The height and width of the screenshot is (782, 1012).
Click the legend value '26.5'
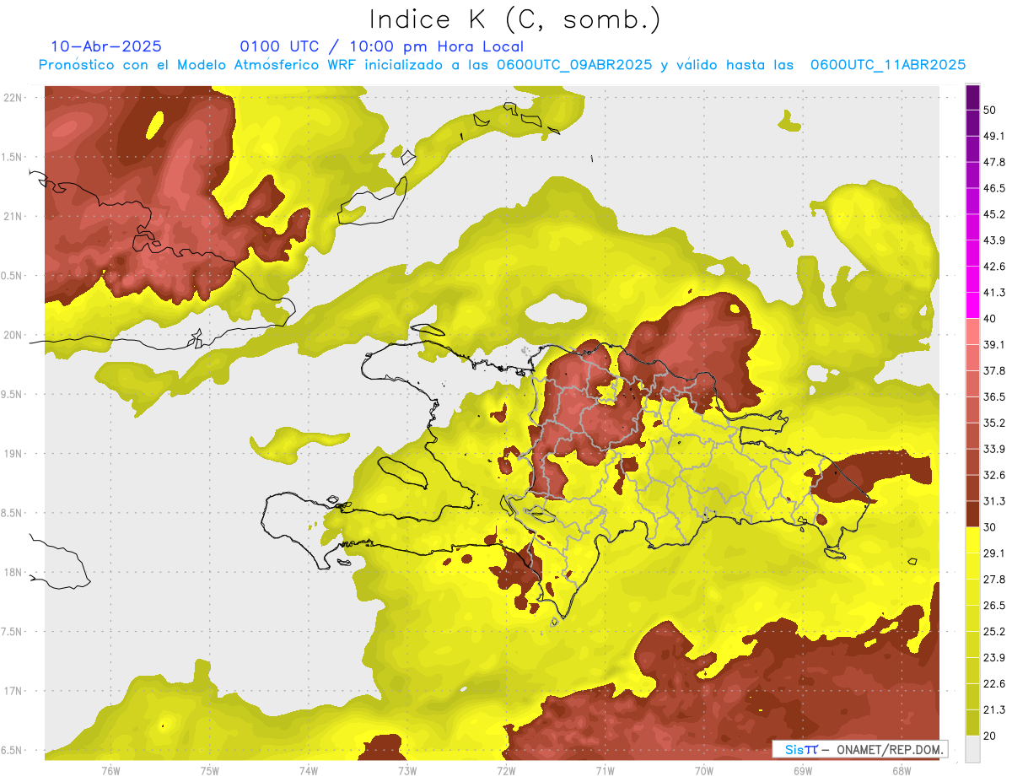994,605
